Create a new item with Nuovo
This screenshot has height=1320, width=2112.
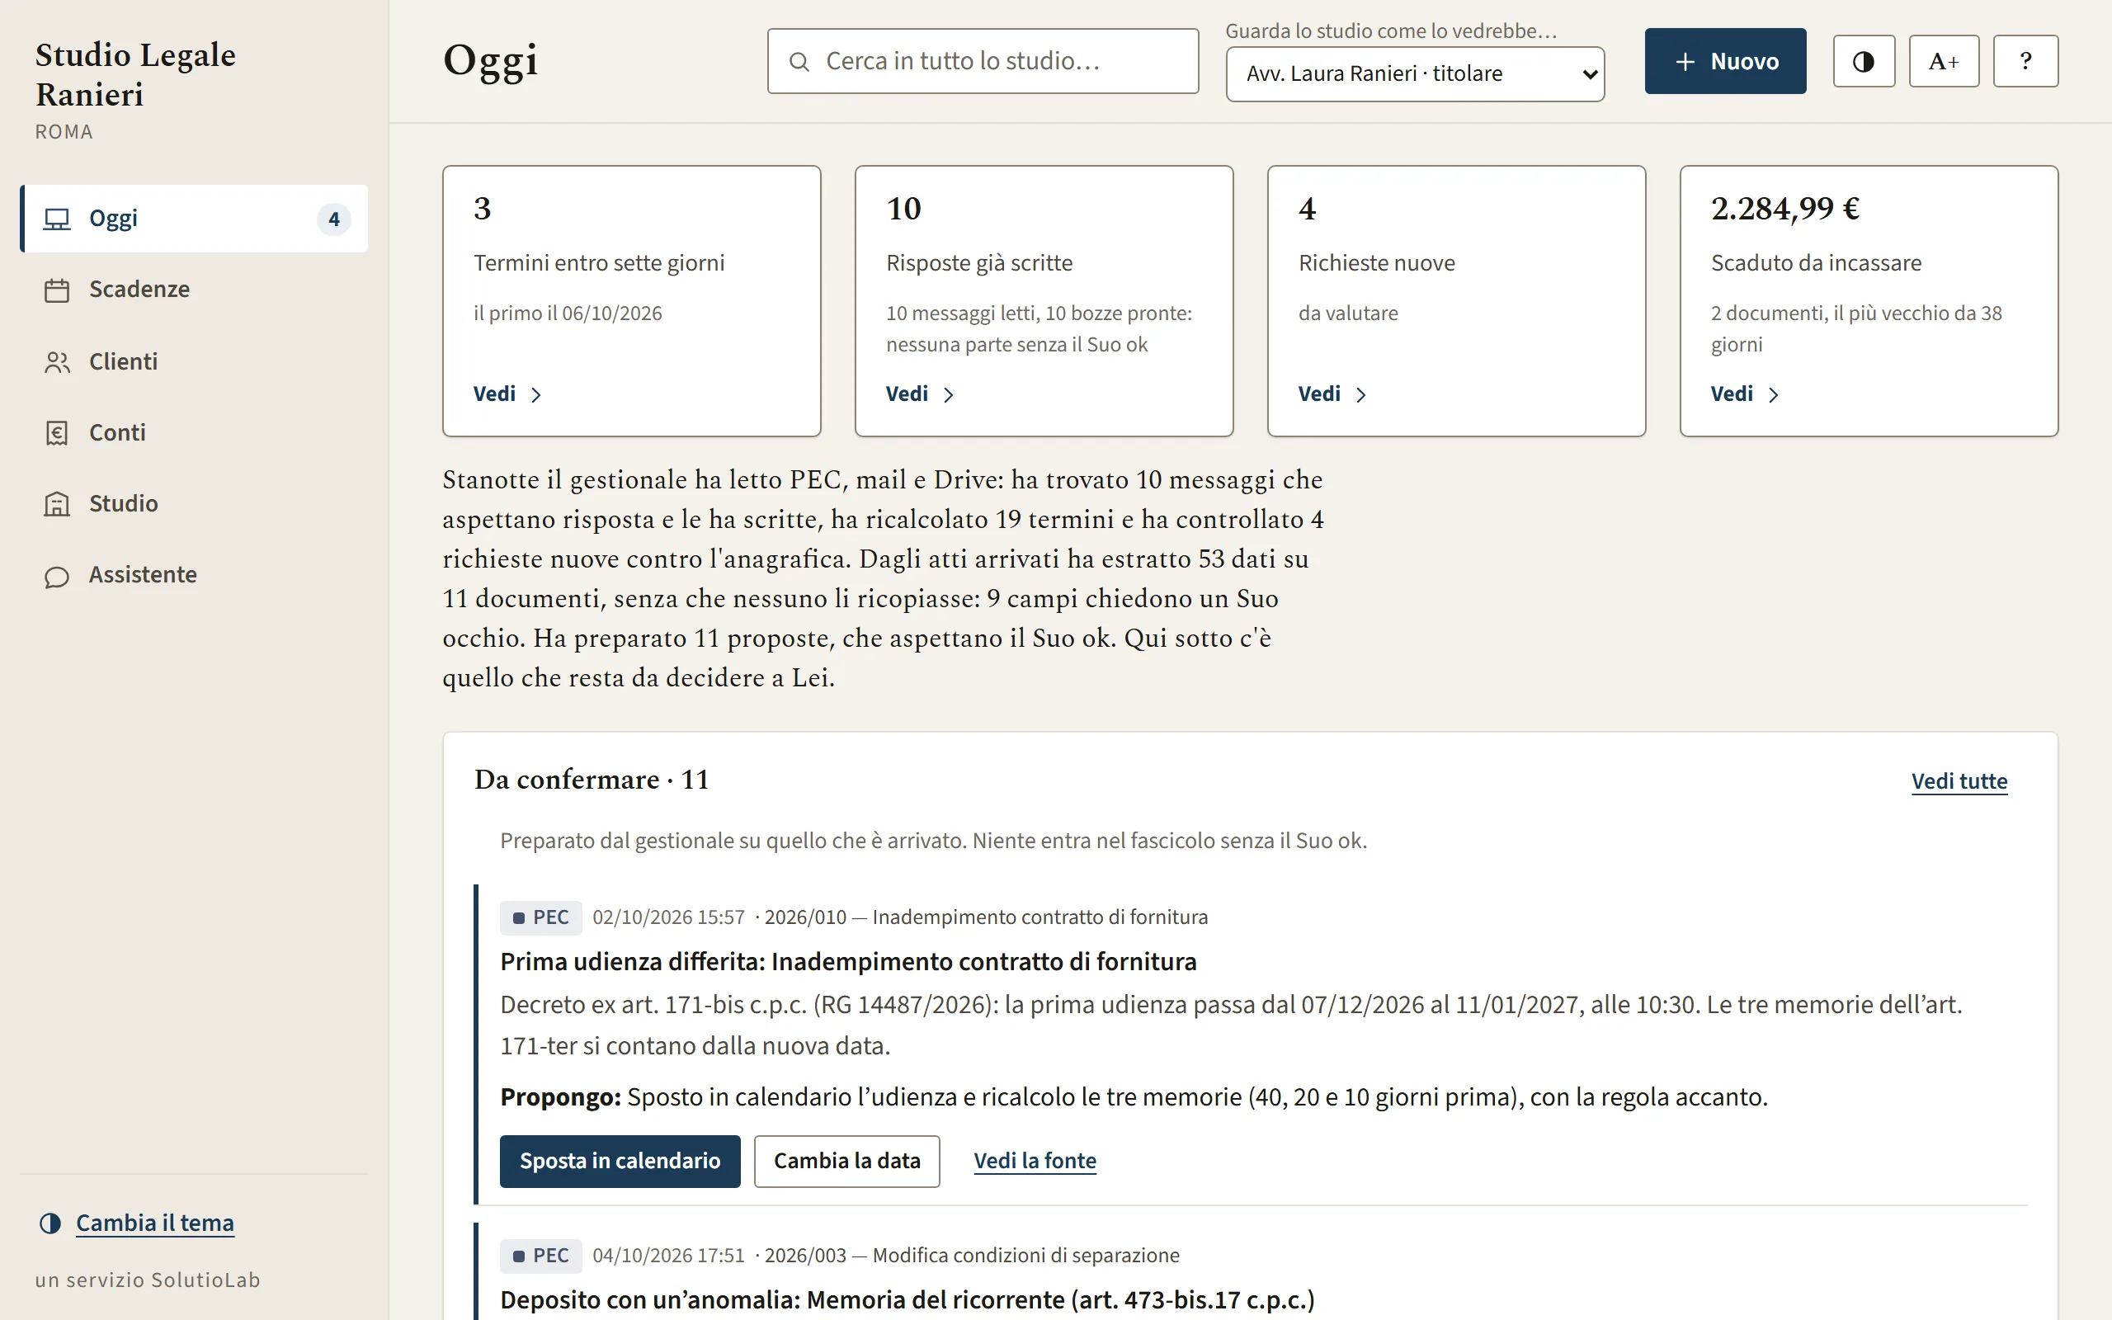pyautogui.click(x=1725, y=61)
